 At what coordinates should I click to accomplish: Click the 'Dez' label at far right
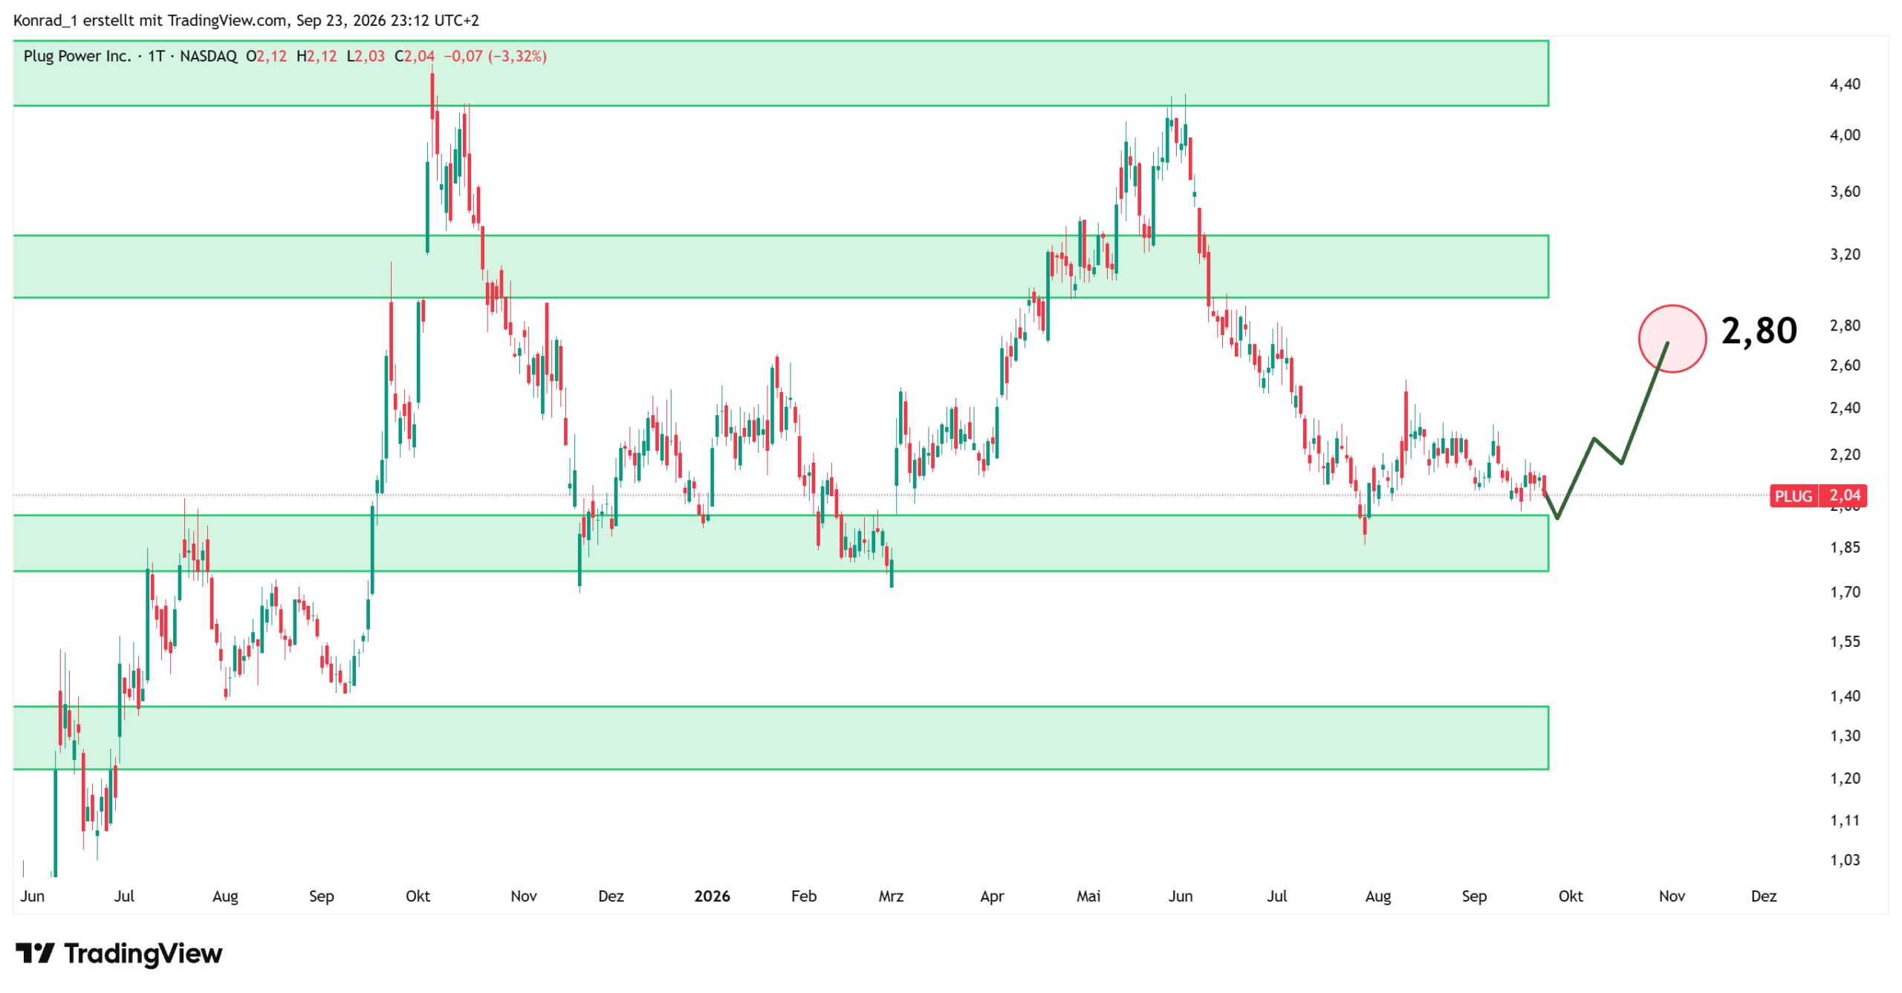[1762, 896]
